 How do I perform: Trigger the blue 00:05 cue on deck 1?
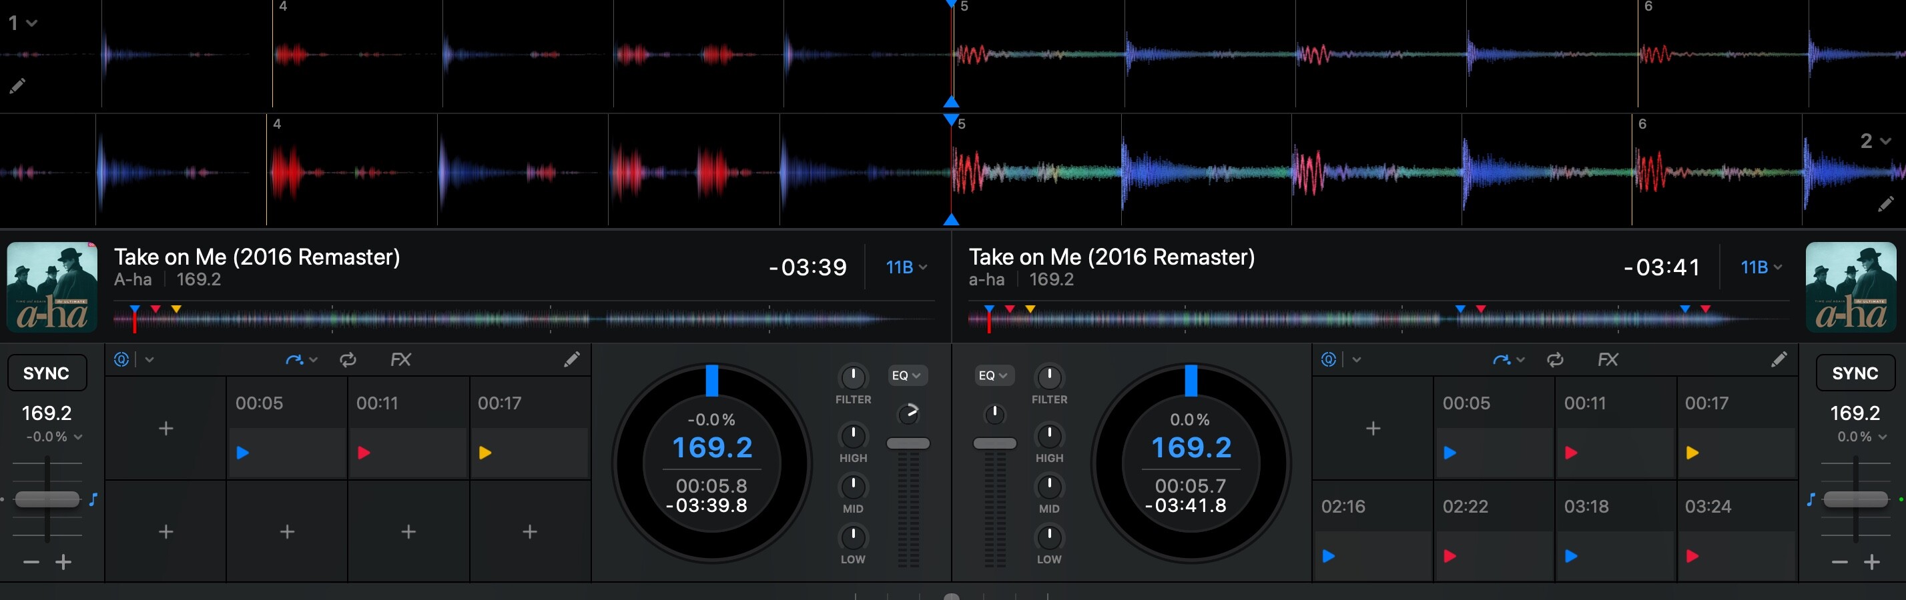coord(286,428)
